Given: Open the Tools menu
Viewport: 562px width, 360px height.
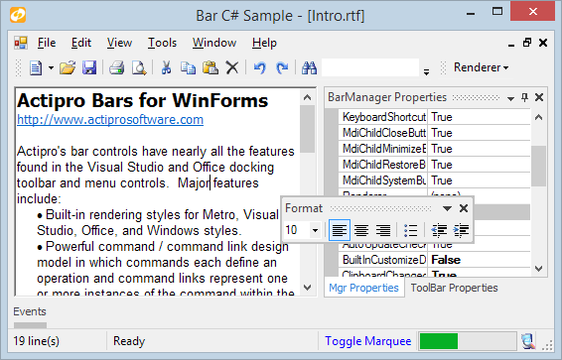Looking at the screenshot, I should point(163,43).
